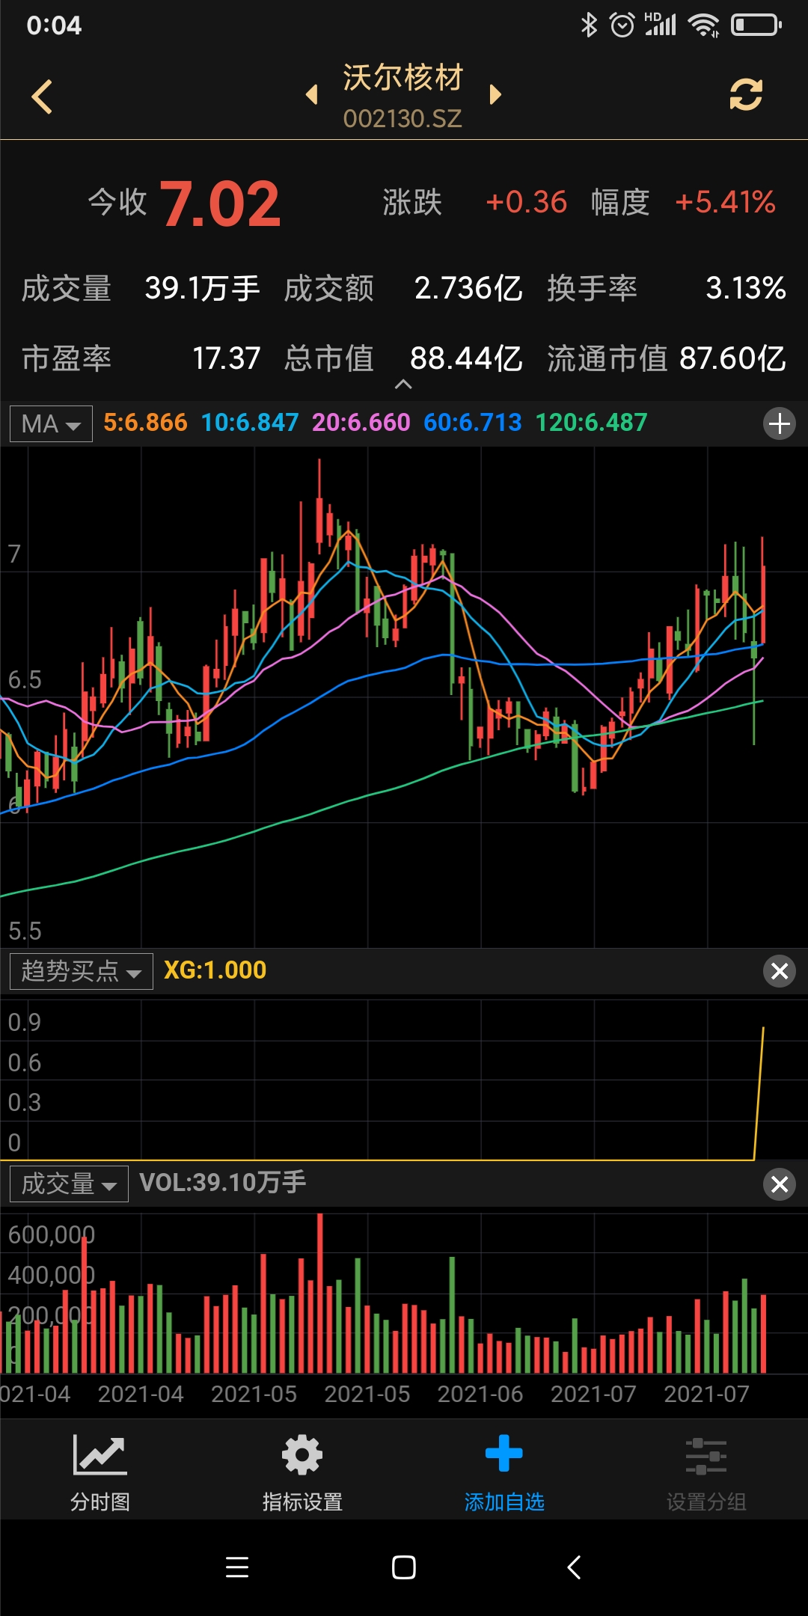Refresh the stock quote data
808x1616 pixels.
pos(746,95)
